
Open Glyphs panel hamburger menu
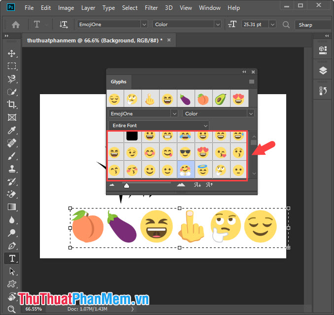pos(252,82)
